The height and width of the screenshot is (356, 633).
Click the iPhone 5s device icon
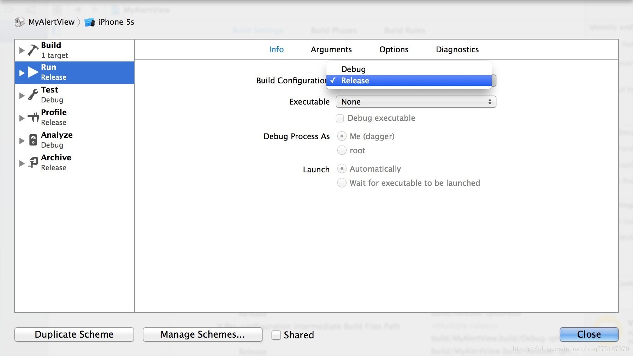90,22
